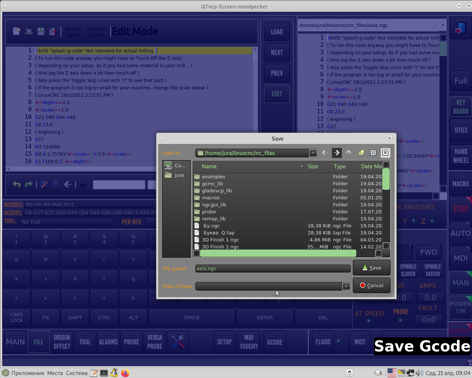Image resolution: width=472 pixels, height=378 pixels.
Task: Switch Save dialog to detail list view
Action: [385, 153]
